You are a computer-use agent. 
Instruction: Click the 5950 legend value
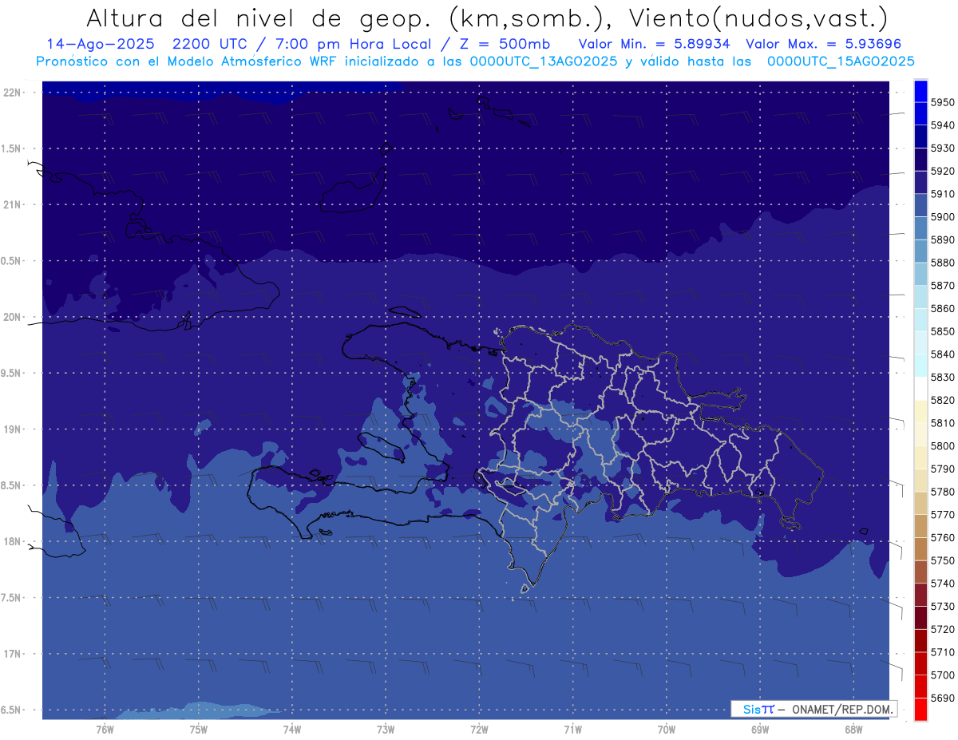tap(942, 102)
